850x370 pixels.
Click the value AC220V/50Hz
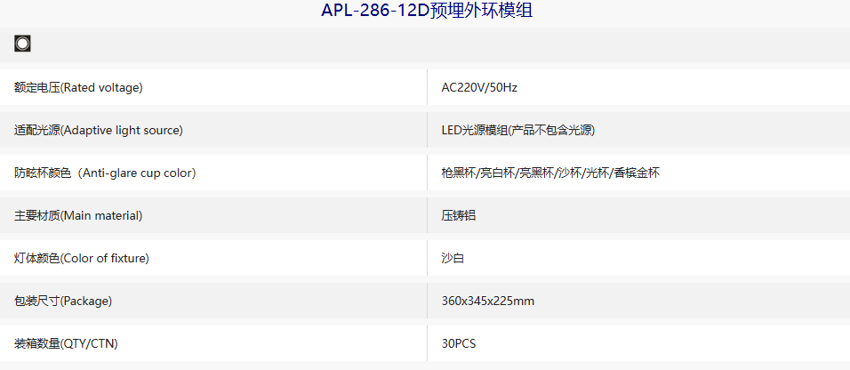click(x=479, y=87)
